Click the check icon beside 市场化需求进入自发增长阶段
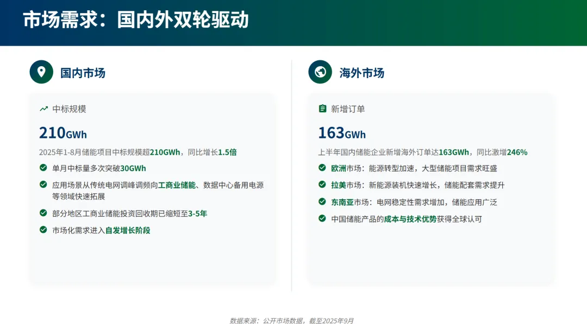This screenshot has width=587, height=324. [43, 230]
